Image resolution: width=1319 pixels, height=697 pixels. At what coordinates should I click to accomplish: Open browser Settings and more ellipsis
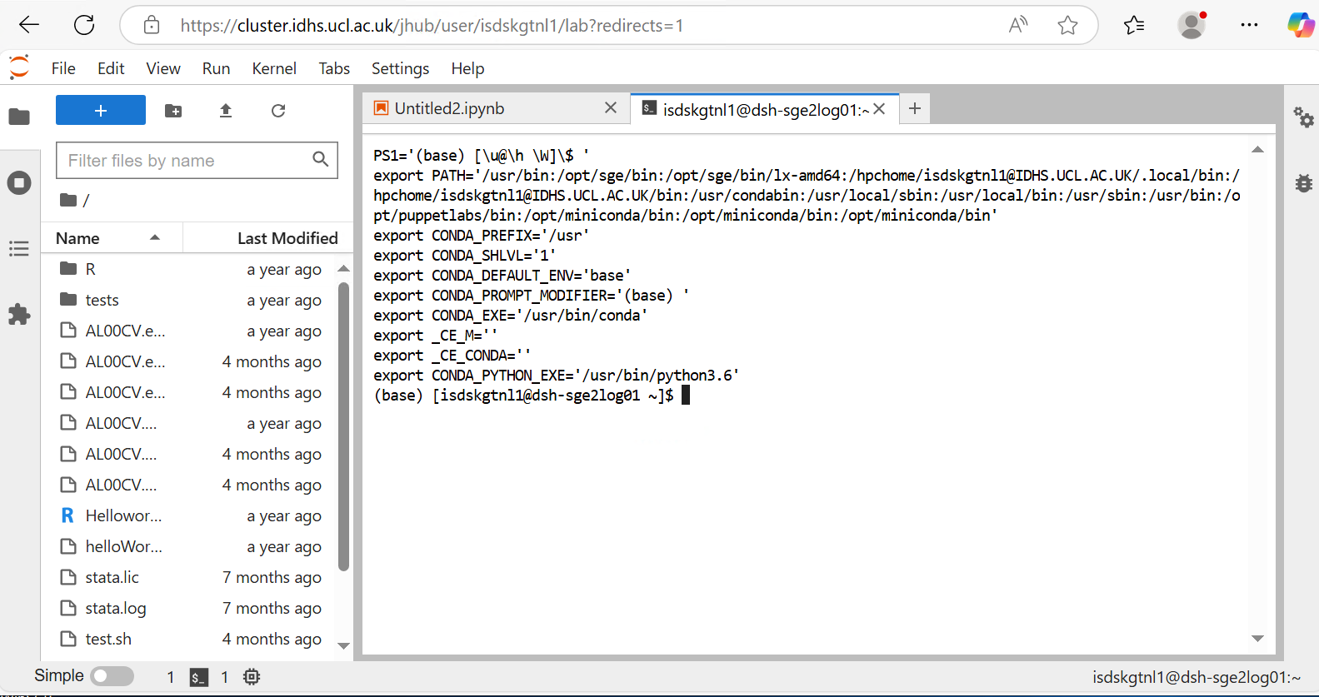(x=1249, y=25)
